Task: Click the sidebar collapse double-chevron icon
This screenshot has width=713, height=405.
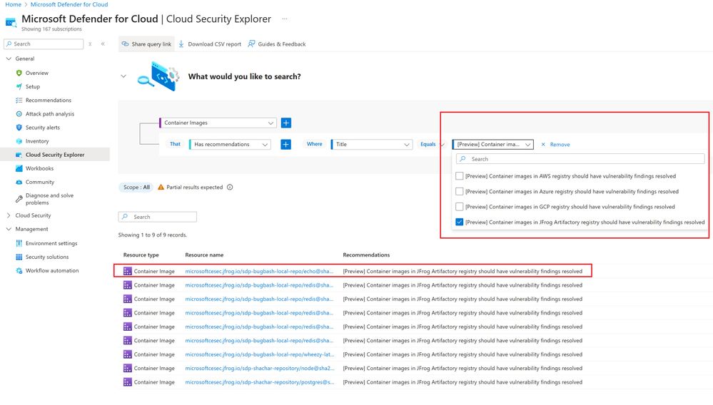Action: click(103, 44)
